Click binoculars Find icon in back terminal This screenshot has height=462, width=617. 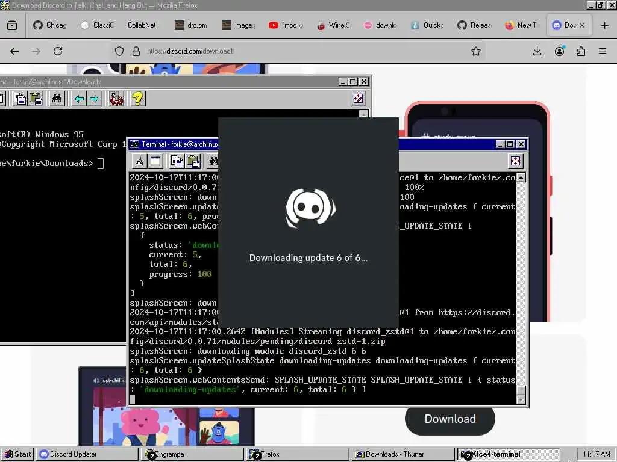point(57,99)
